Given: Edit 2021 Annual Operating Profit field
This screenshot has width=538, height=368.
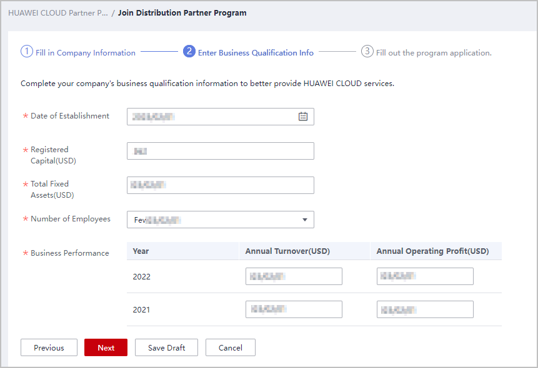Looking at the screenshot, I should 425,309.
